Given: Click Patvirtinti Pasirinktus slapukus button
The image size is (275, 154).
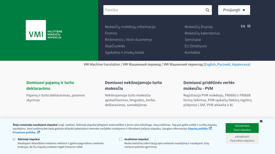Looking at the screenshot, I should 242,139.
